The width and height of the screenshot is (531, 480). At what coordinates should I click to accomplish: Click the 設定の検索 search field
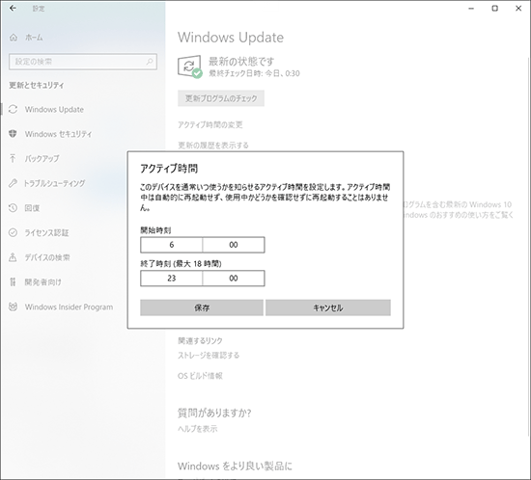83,62
